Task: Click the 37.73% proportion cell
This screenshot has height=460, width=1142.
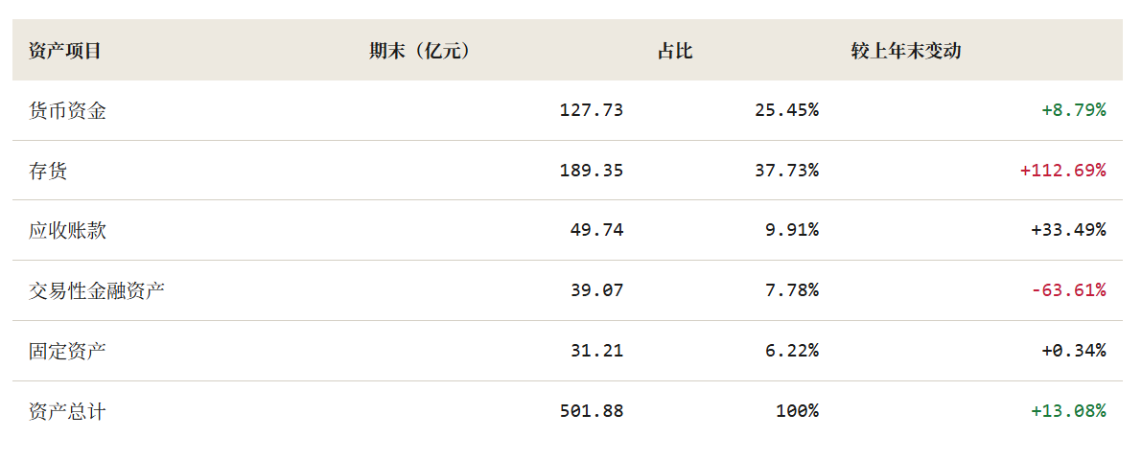Action: click(786, 171)
